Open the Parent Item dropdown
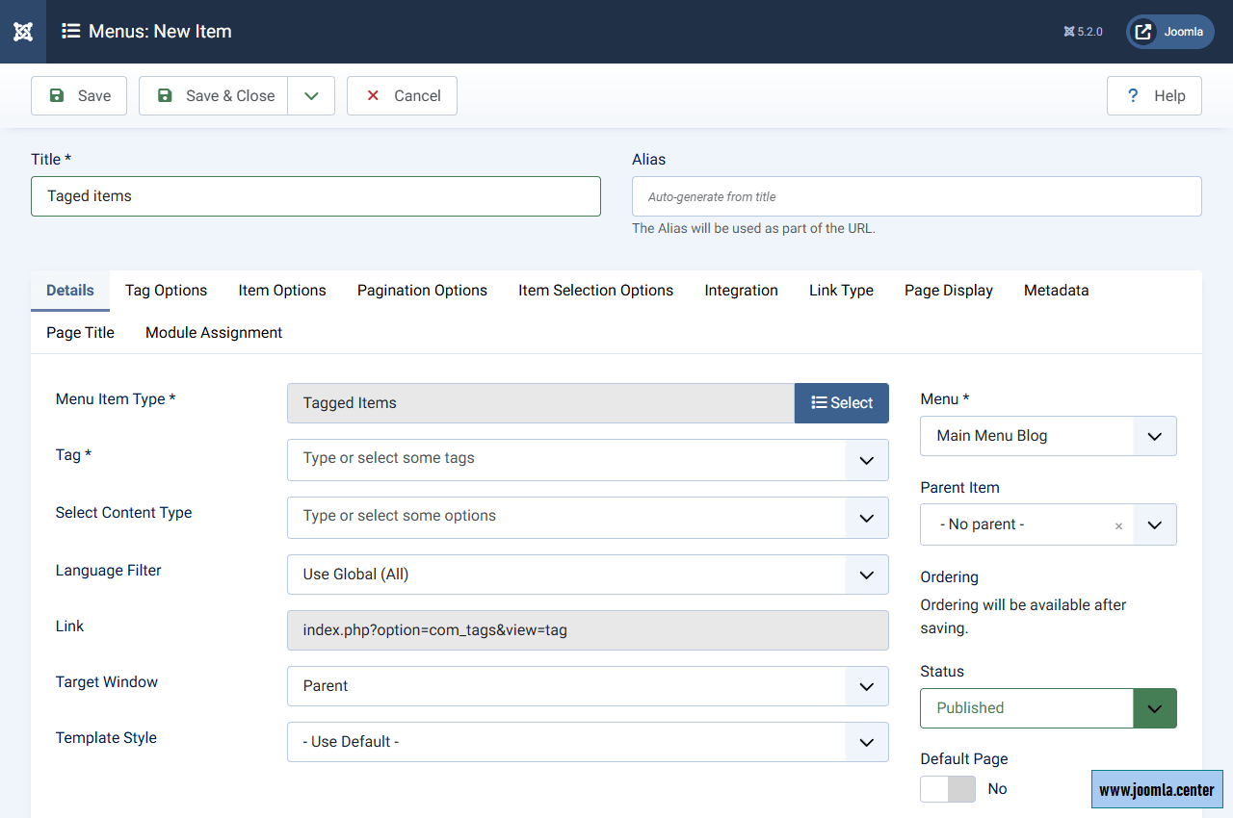Viewport: 1233px width, 818px height. coord(1048,524)
